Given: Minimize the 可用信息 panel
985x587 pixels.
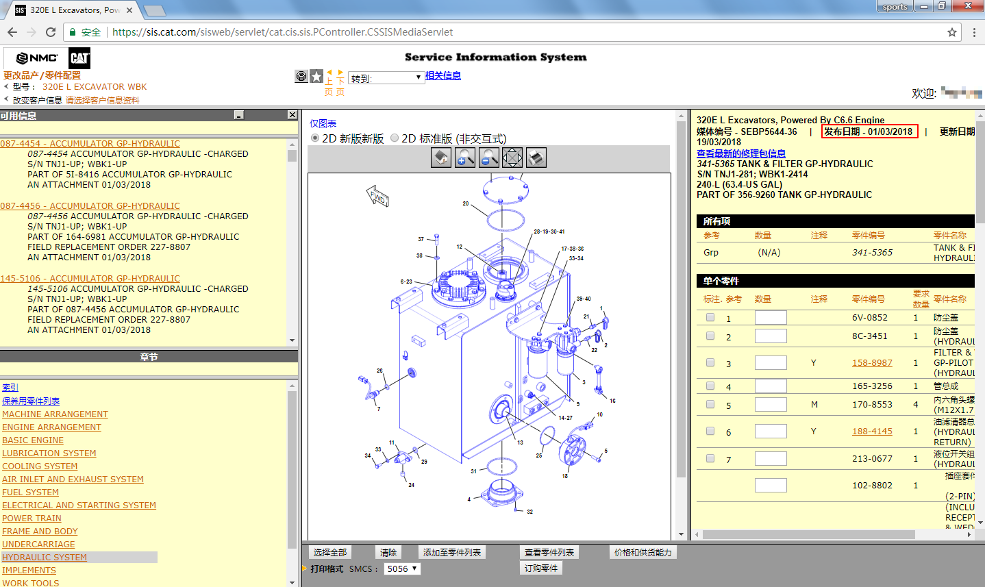Looking at the screenshot, I should coord(239,115).
